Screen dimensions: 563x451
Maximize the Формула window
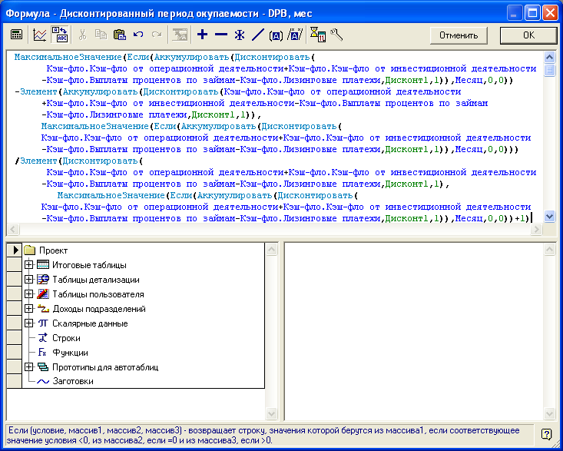pyautogui.click(x=532, y=14)
